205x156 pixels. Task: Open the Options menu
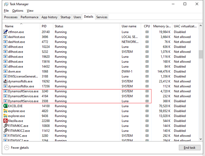[x=18, y=11]
